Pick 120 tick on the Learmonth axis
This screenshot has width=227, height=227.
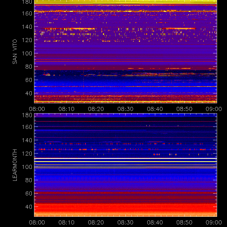[x=27, y=154]
